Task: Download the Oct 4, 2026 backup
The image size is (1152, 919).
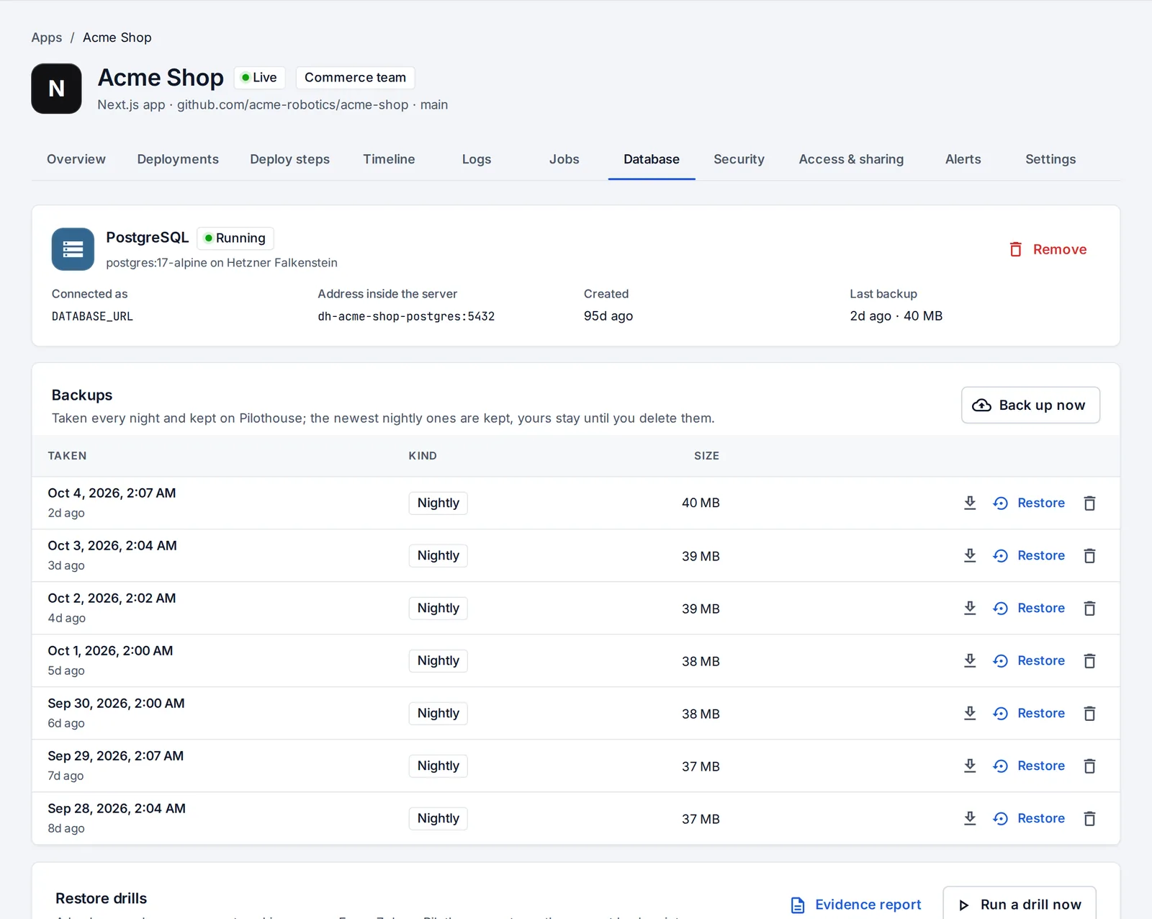Action: (x=970, y=503)
